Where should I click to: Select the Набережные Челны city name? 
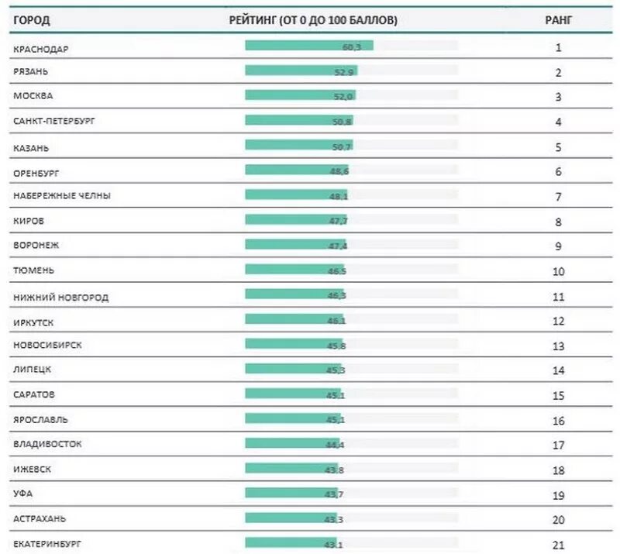coord(62,195)
